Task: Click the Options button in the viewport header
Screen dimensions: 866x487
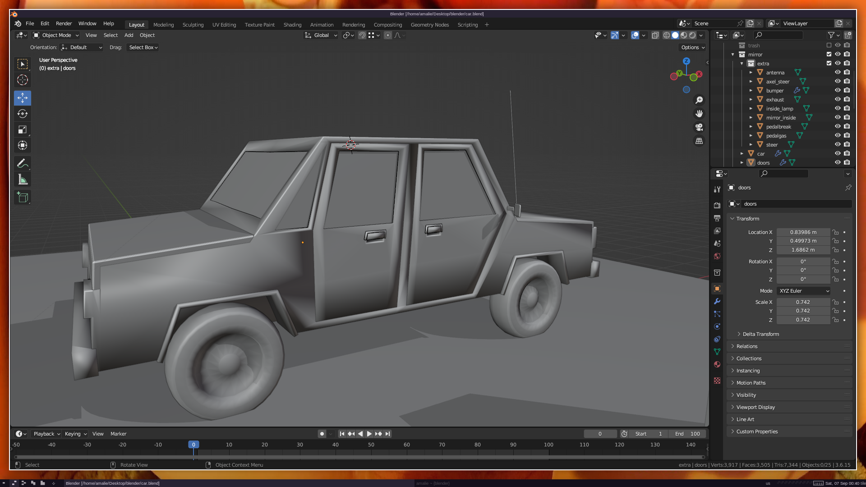Action: (692, 47)
